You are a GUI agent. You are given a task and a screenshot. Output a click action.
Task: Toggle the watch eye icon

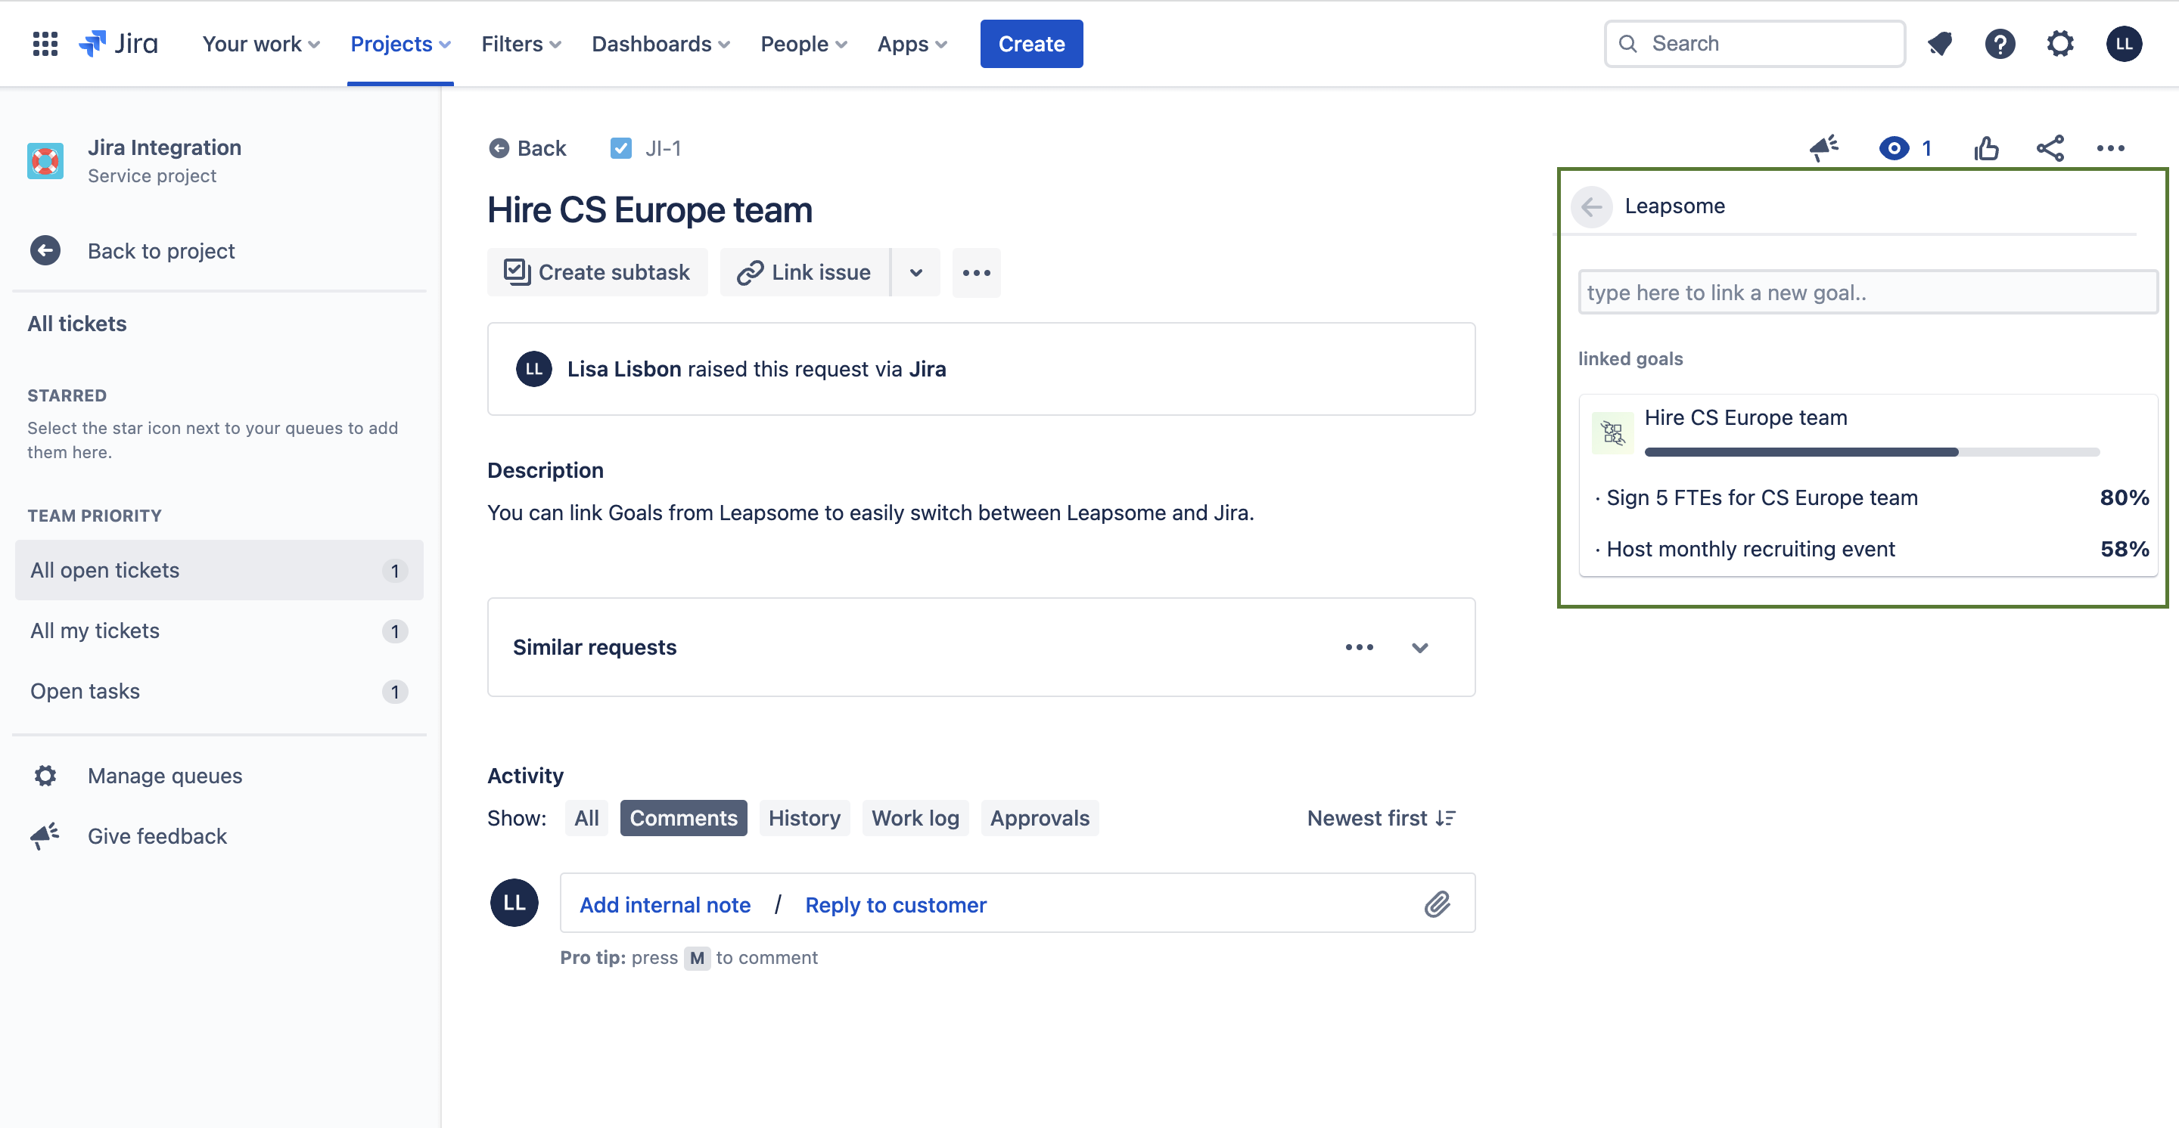coord(1894,149)
